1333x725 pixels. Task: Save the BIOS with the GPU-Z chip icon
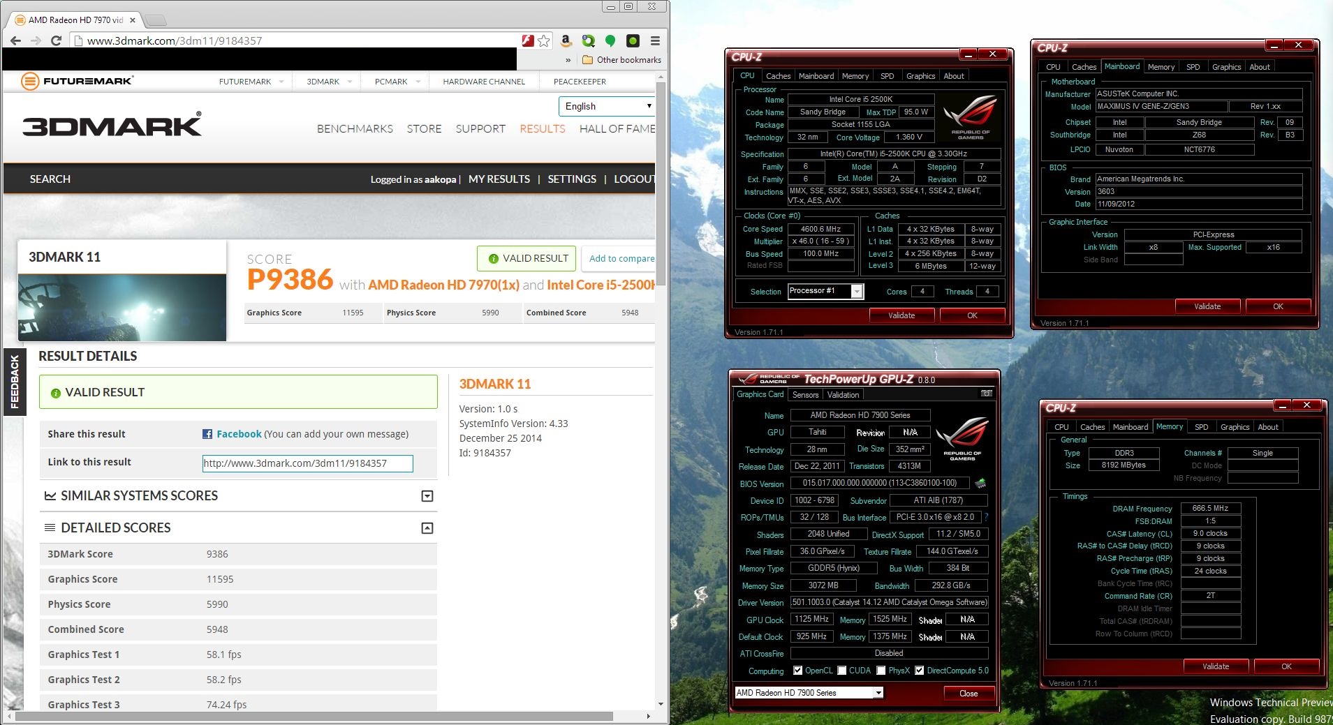(x=980, y=483)
